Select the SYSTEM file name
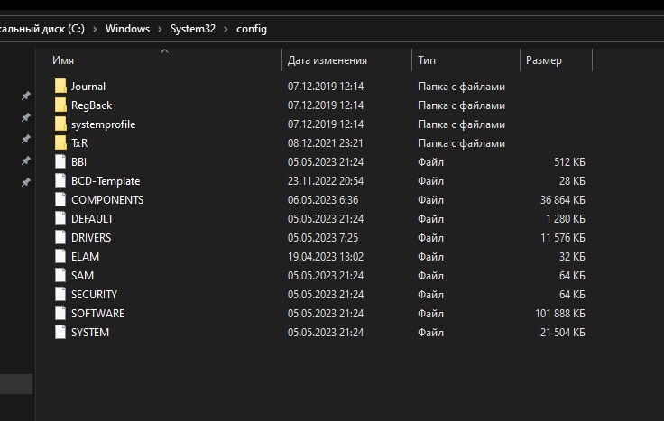This screenshot has height=421, width=664. point(90,333)
